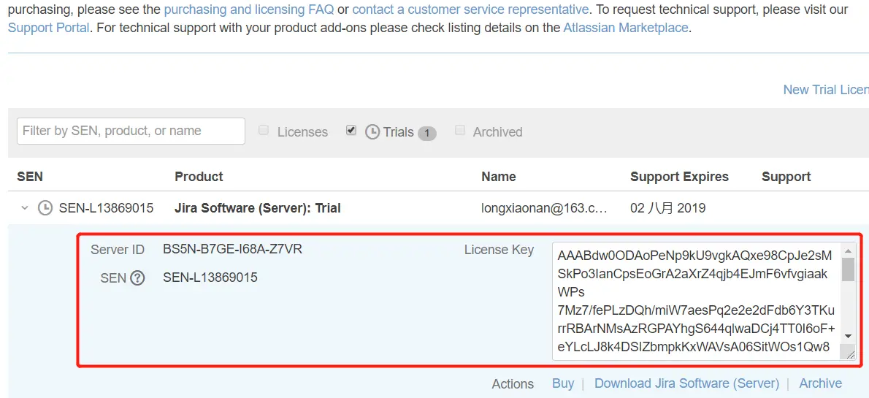Click the SEN-L13869015 text in table row
This screenshot has height=398, width=869.
point(107,208)
